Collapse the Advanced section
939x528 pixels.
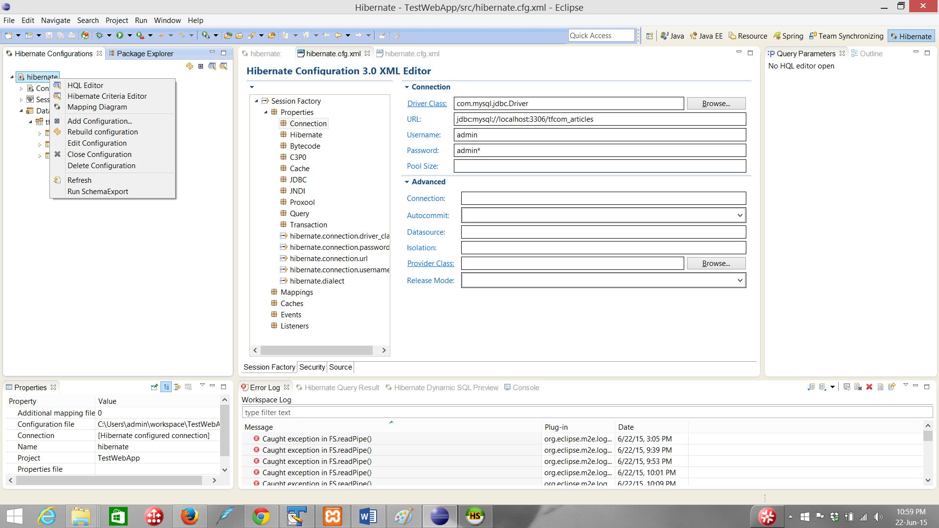[407, 182]
